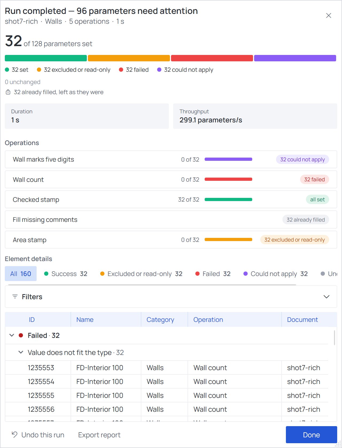Viewport: 342px width, 448px height.
Task: Click the table's vertical scrollbar thumb
Action: point(334,338)
